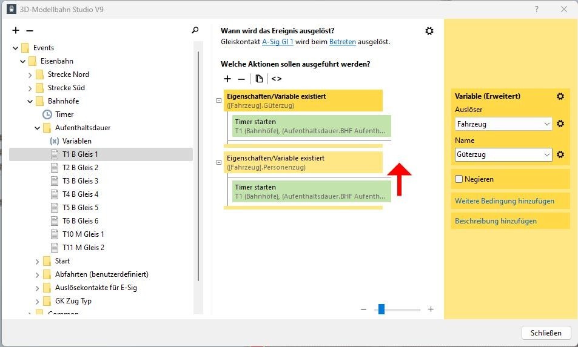Click the Schließen button

pyautogui.click(x=546, y=332)
